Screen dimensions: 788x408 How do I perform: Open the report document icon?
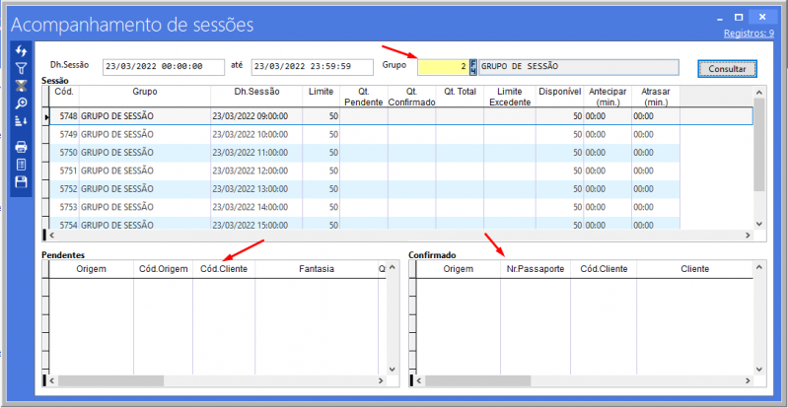[x=21, y=165]
